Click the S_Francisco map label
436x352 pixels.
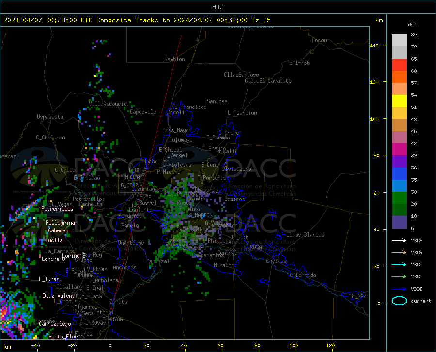tap(190, 107)
